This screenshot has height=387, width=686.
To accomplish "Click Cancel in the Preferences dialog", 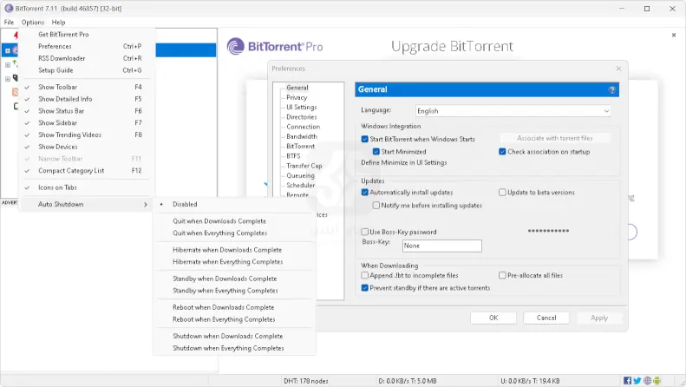I will (546, 318).
